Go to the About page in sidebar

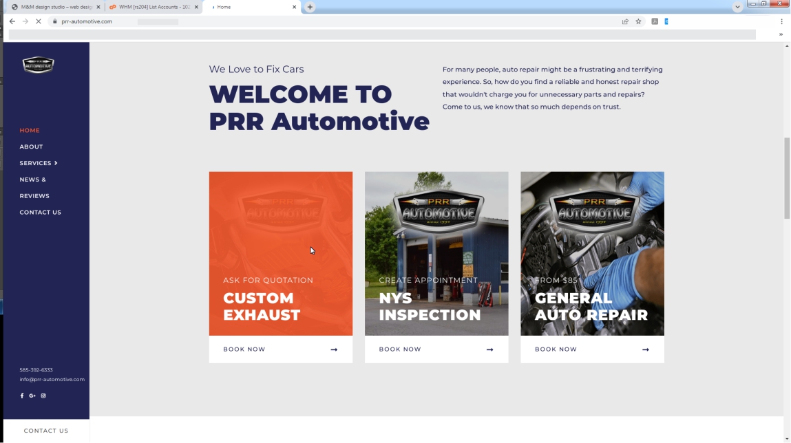click(x=31, y=147)
